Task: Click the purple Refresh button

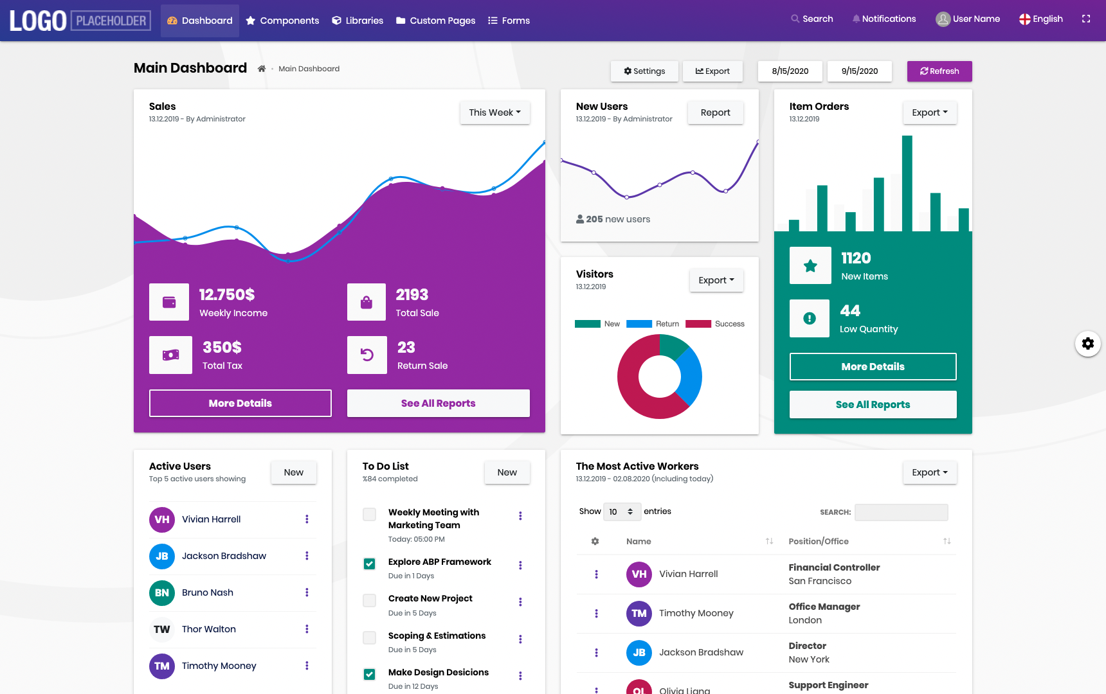Action: coord(939,71)
